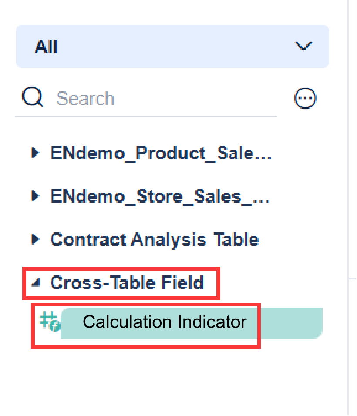Open the ellipsis more options menu
Screen dimensions: 357x416
coord(305,98)
